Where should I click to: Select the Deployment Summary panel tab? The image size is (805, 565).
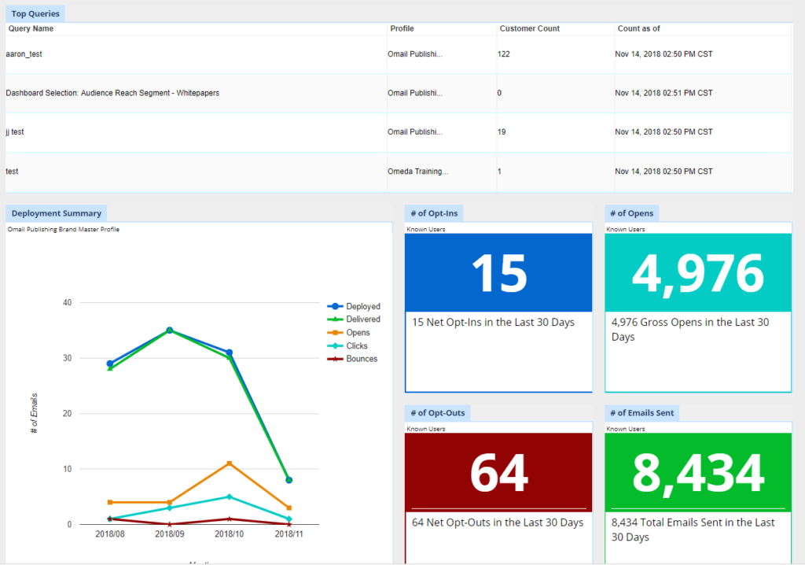pos(56,213)
